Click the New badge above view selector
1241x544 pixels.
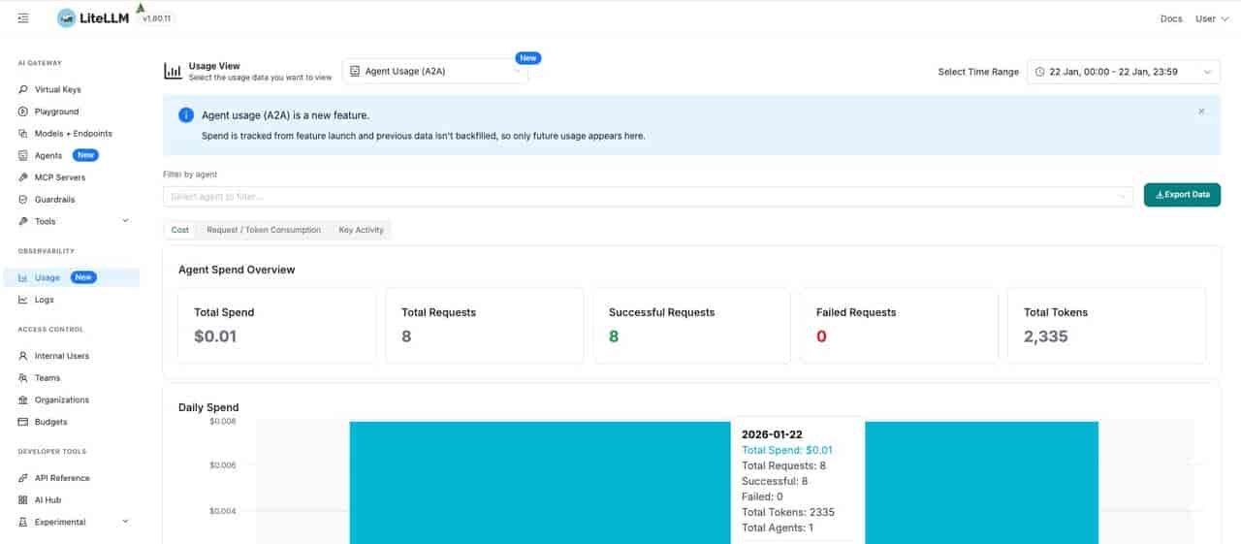click(528, 58)
